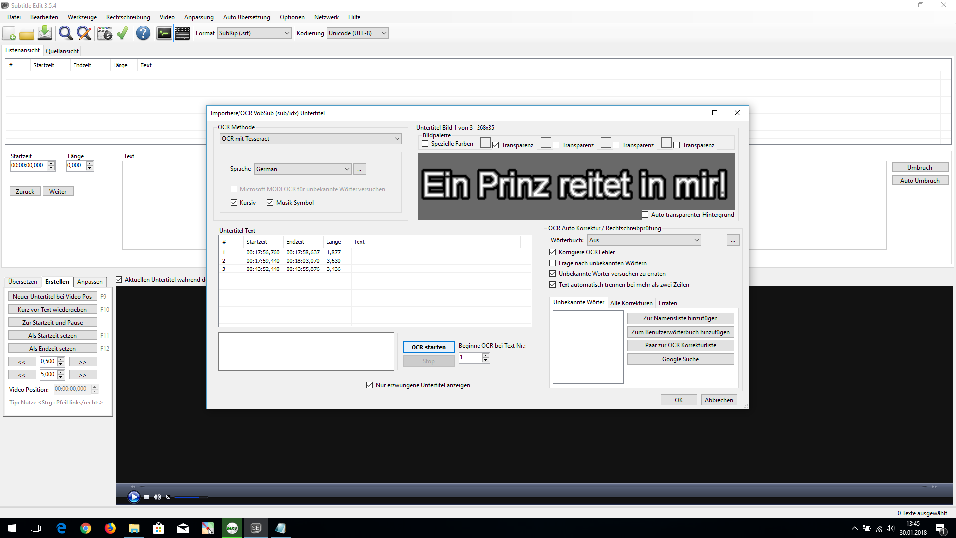The width and height of the screenshot is (956, 538).
Task: Click the save subtitle download icon
Action: [x=45, y=33]
